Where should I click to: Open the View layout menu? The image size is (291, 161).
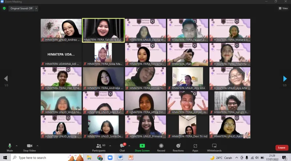point(283,8)
